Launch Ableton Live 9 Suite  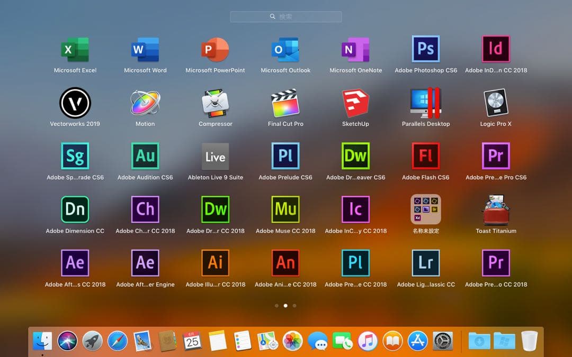[x=215, y=156]
